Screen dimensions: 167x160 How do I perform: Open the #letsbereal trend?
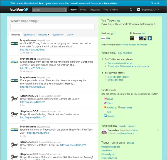tap(107, 151)
